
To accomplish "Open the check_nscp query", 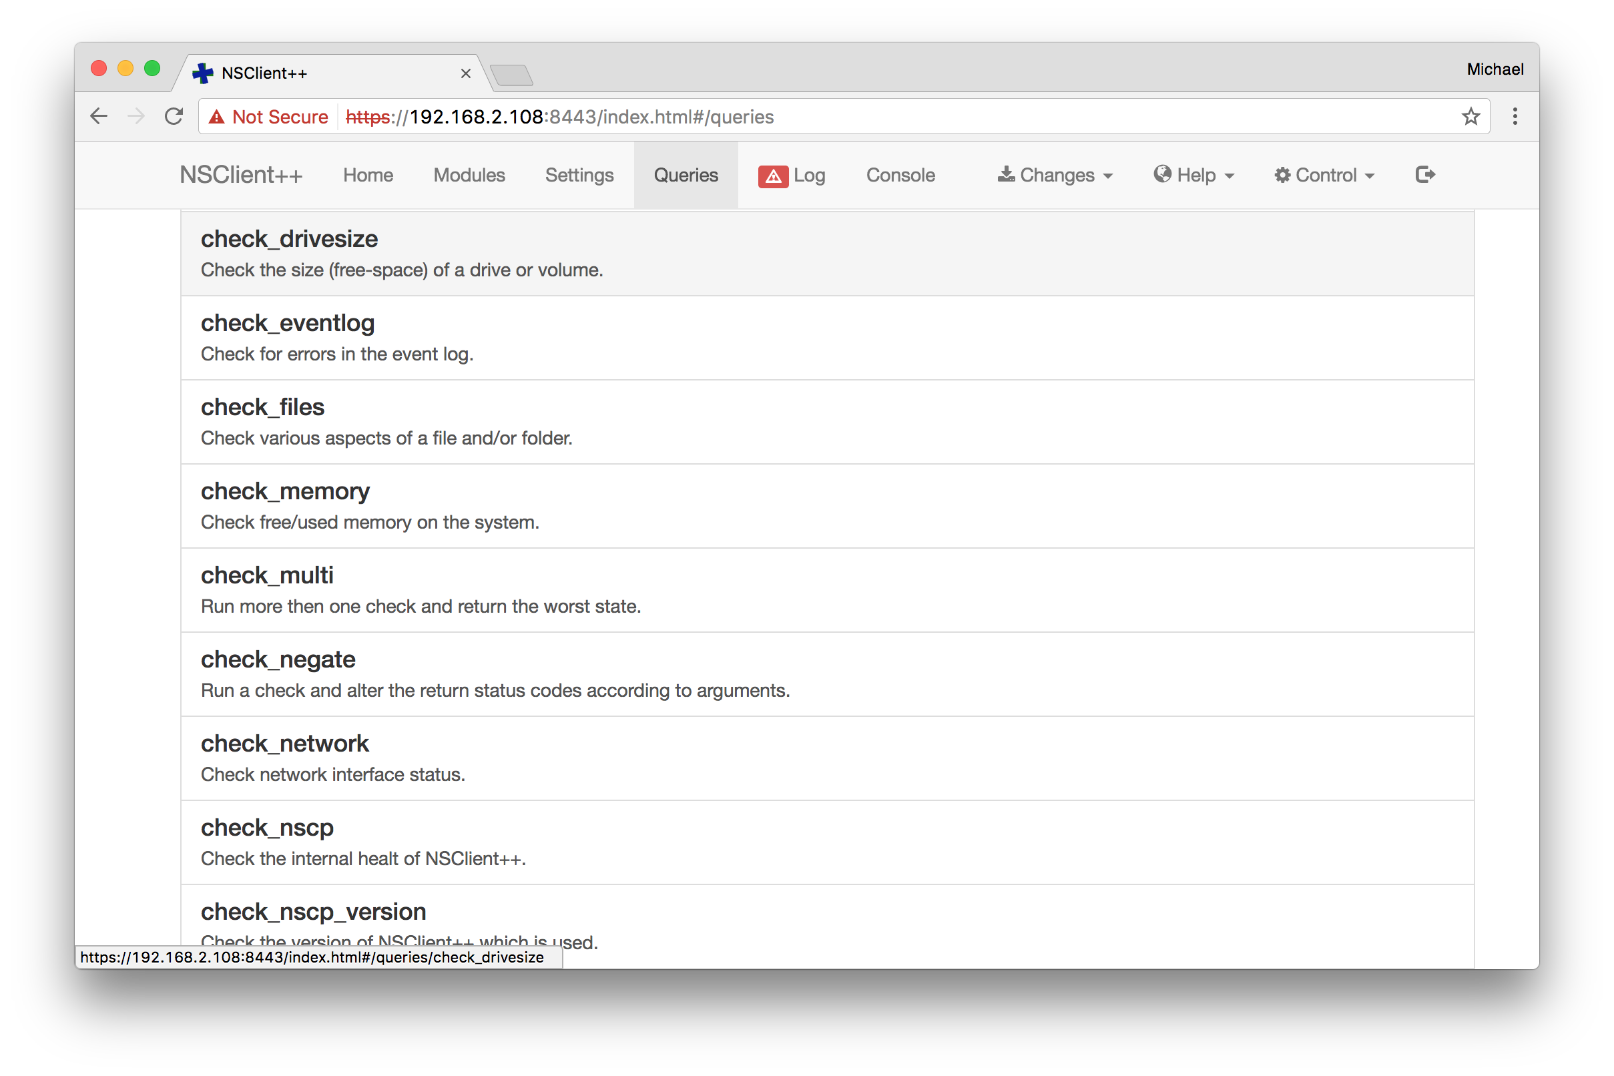I will click(828, 842).
